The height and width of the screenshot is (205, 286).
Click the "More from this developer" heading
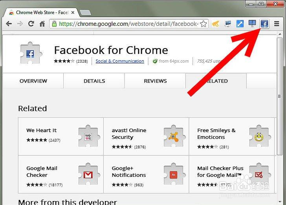click(68, 202)
